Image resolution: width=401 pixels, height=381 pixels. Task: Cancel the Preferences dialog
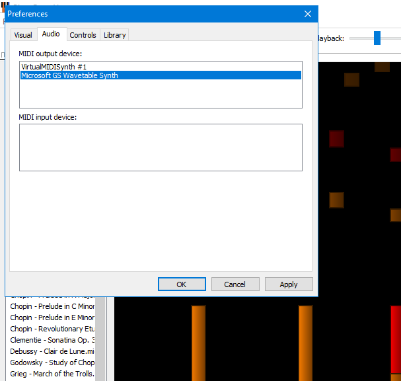click(235, 284)
